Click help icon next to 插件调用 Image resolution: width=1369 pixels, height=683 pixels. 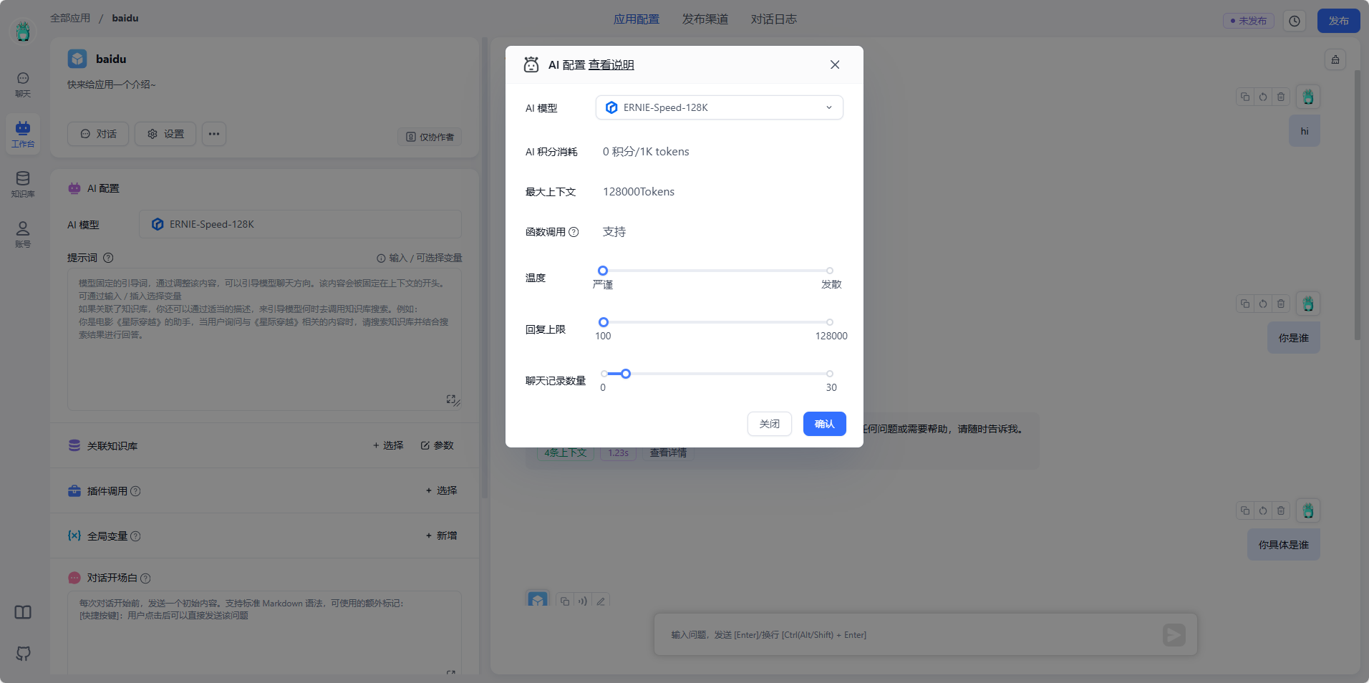[x=135, y=491]
